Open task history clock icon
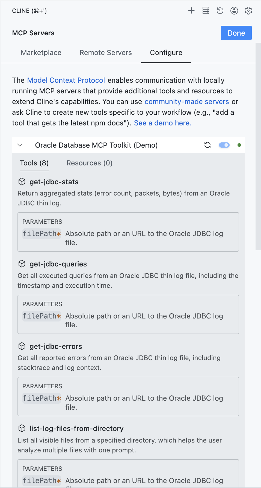Viewport: 261px width, 488px height. [220, 11]
